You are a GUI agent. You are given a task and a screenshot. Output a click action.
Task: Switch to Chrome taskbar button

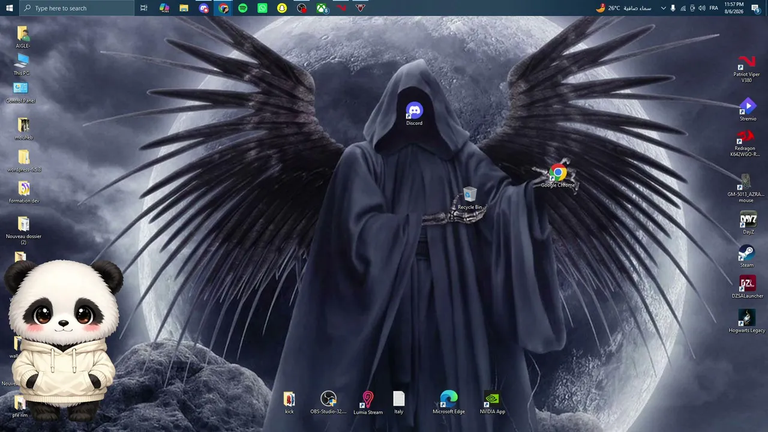223,8
